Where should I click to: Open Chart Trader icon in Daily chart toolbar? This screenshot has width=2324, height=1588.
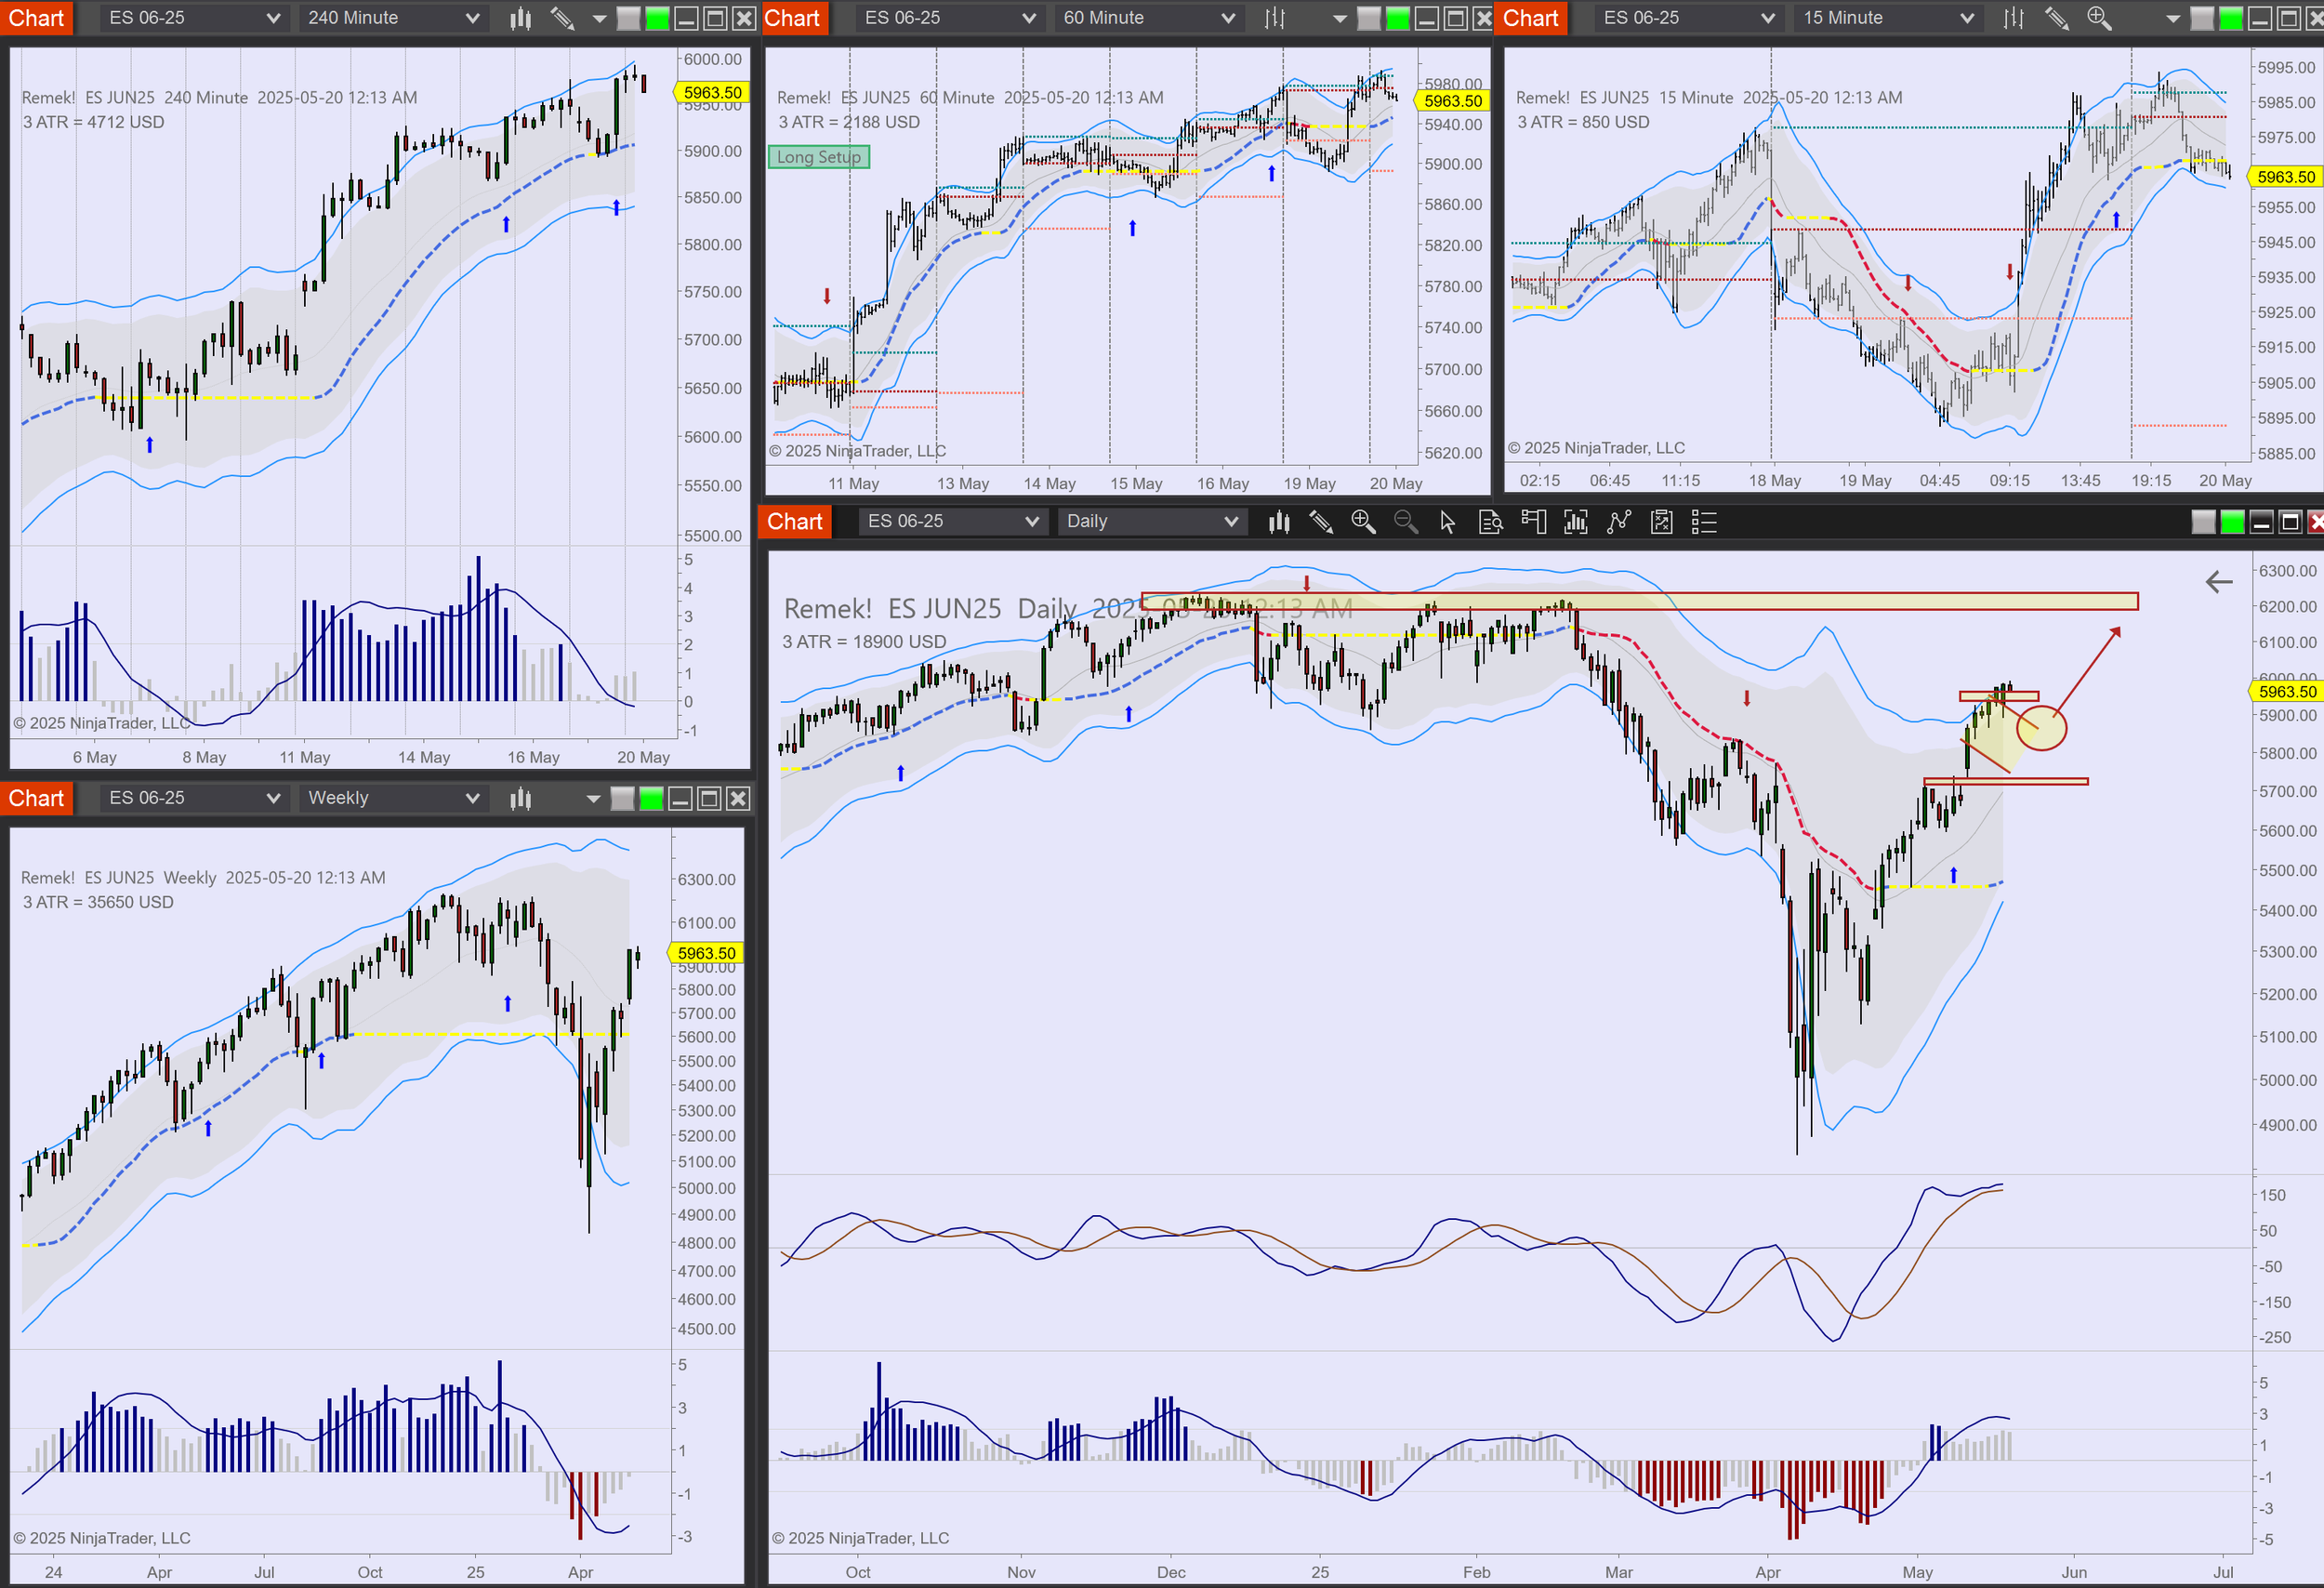(1533, 521)
